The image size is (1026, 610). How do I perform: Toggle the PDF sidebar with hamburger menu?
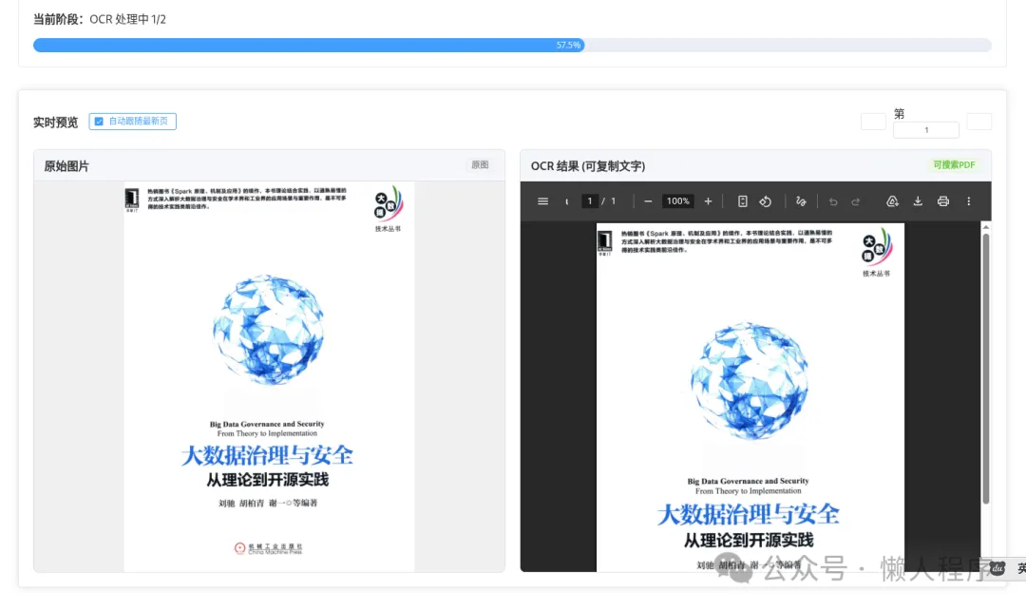point(542,200)
